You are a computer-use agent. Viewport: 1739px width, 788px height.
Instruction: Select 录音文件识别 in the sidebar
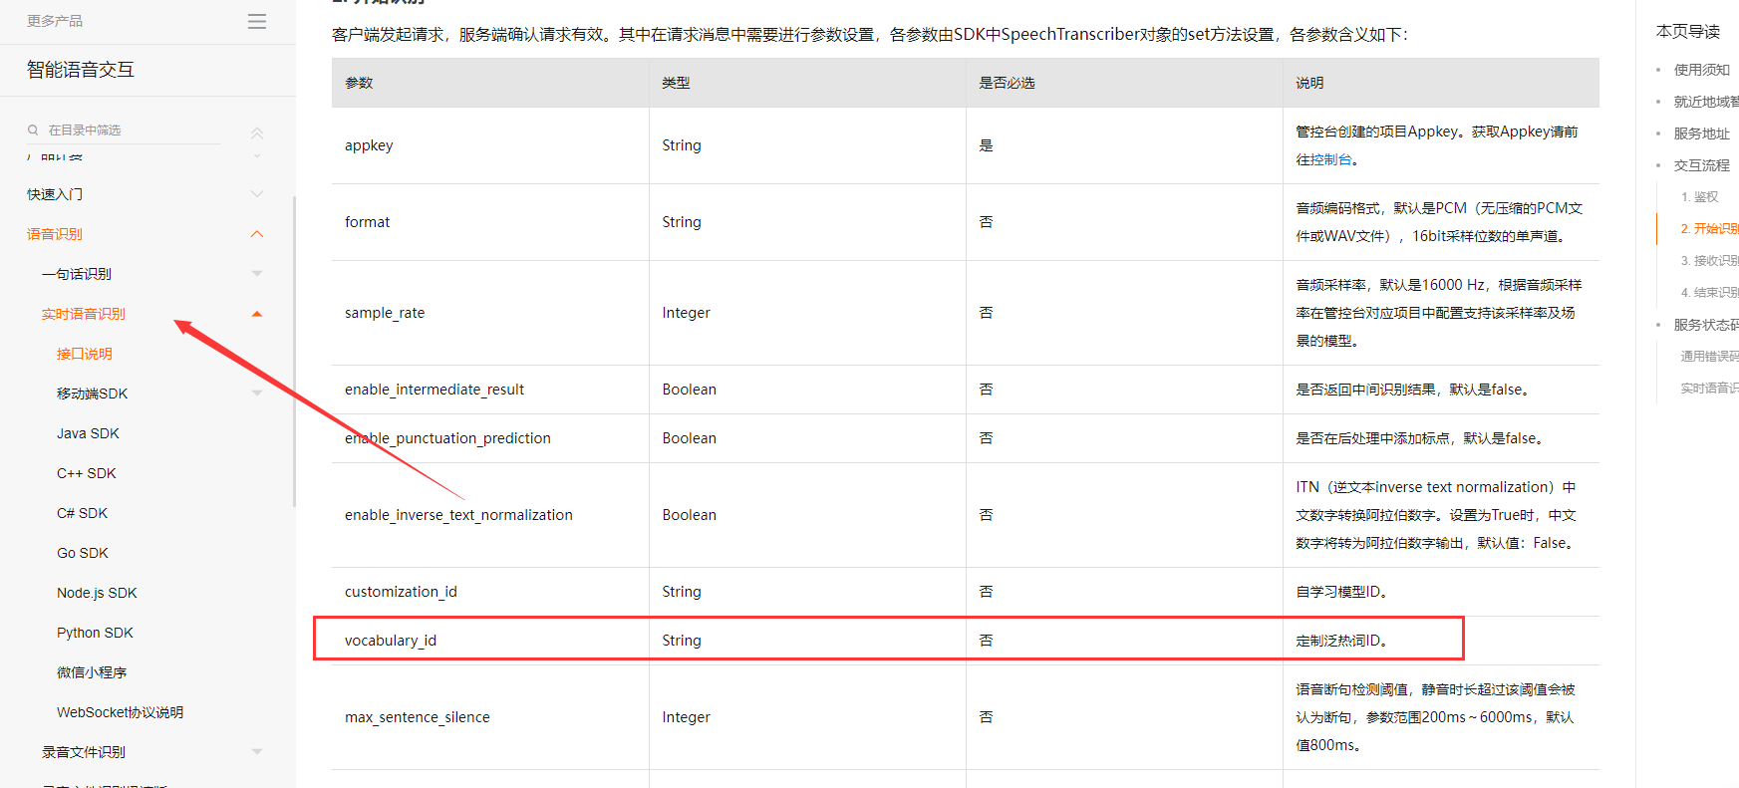click(84, 752)
